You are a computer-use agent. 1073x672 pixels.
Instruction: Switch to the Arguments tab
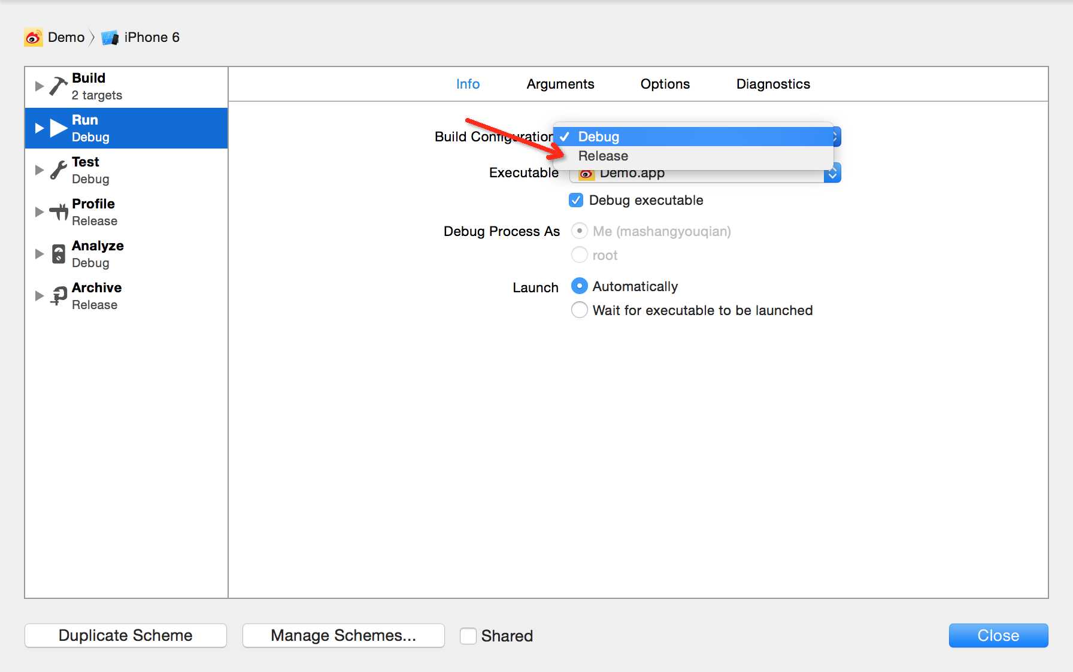[x=560, y=84]
